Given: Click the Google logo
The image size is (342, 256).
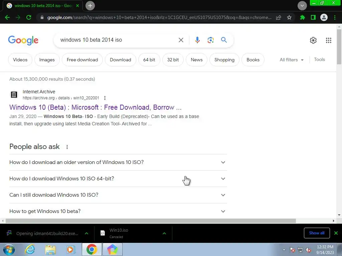Looking at the screenshot, I should tap(23, 40).
